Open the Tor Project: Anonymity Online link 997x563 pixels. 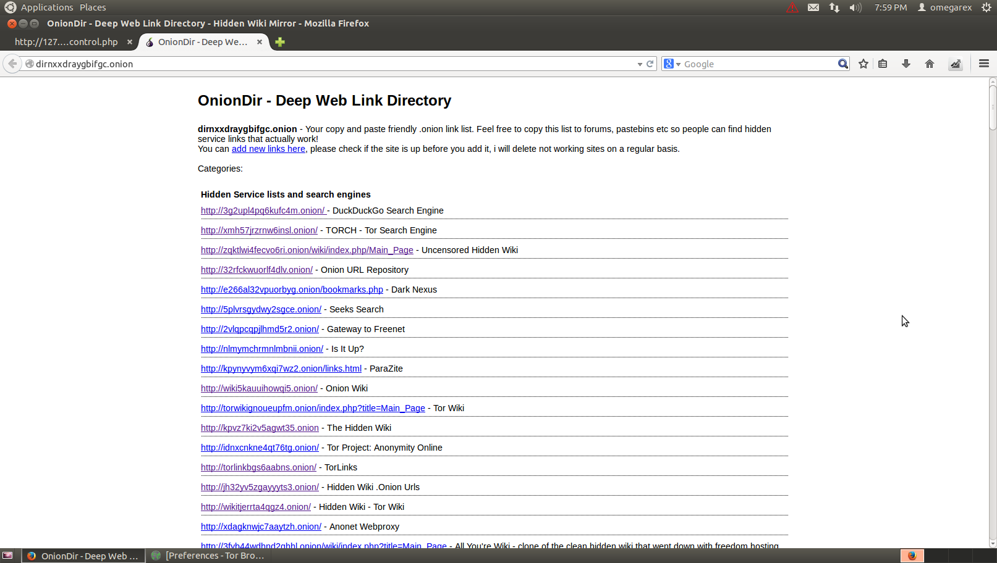pos(260,448)
